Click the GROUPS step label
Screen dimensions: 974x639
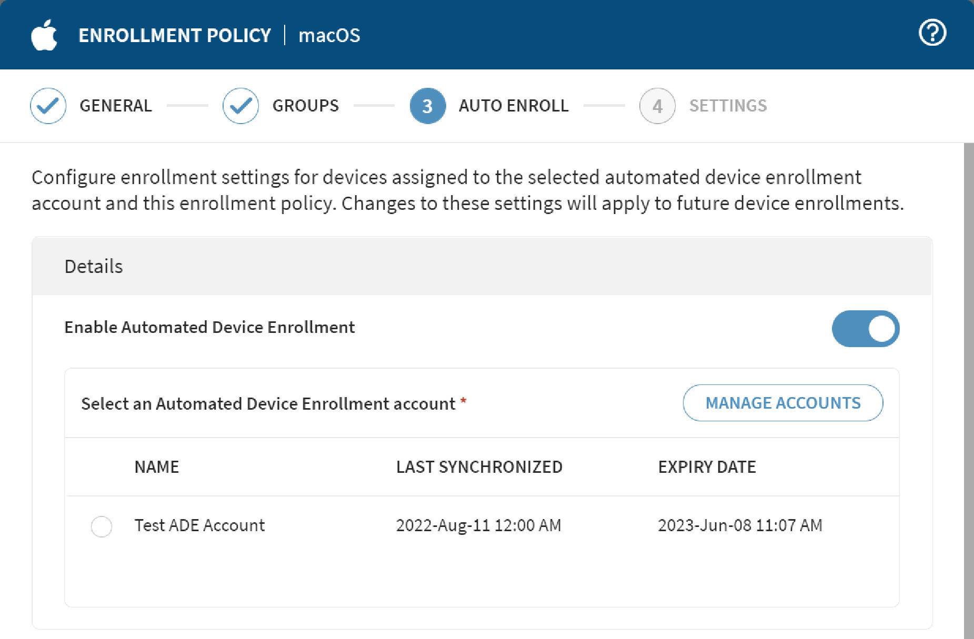(x=305, y=106)
